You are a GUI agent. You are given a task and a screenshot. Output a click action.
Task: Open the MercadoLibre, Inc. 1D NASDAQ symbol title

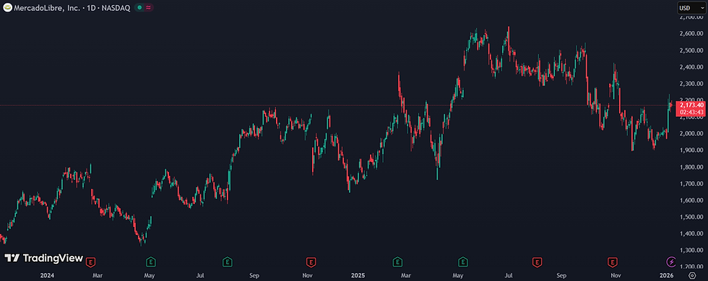tap(72, 8)
